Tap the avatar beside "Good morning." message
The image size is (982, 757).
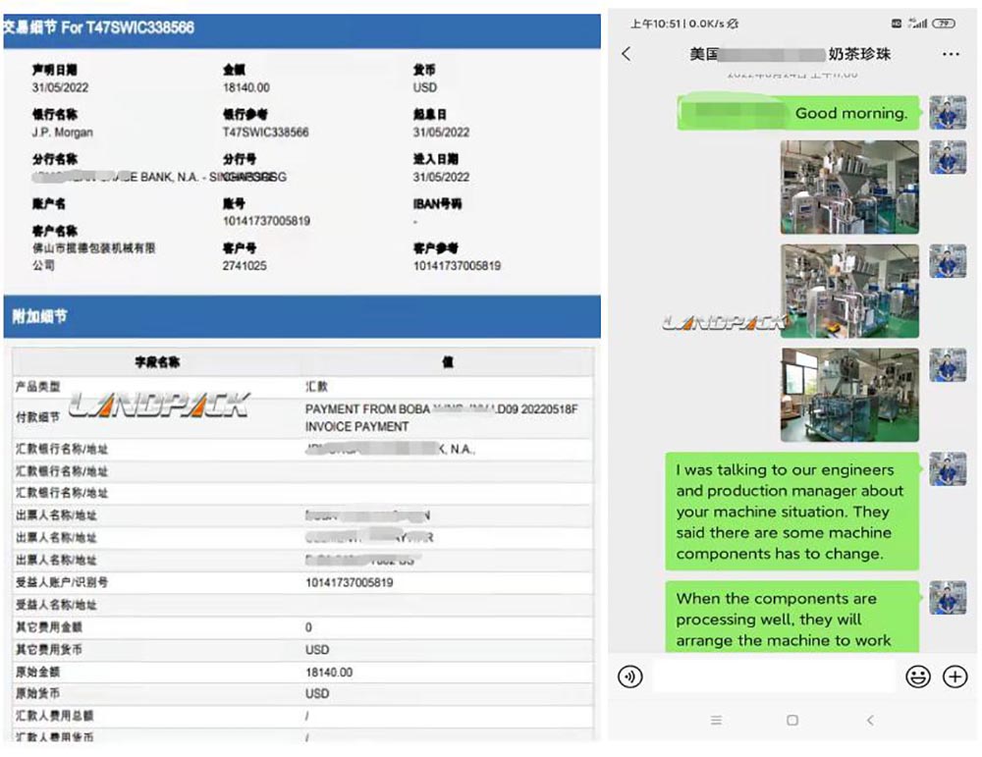click(x=948, y=113)
